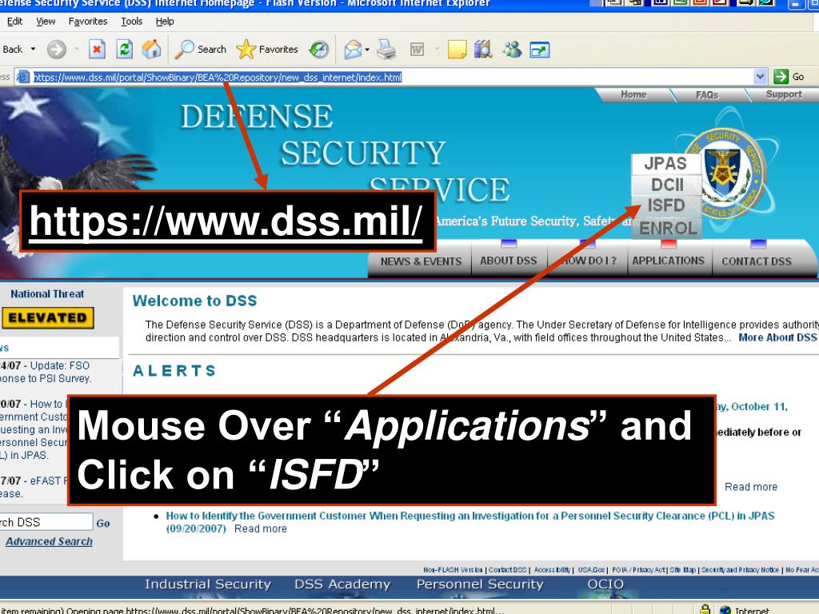
Task: Launch the Messenger people icon
Action: click(x=512, y=50)
